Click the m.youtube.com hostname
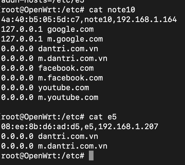Image resolution: width=185 pixels, height=165 pixels. coord(68,97)
